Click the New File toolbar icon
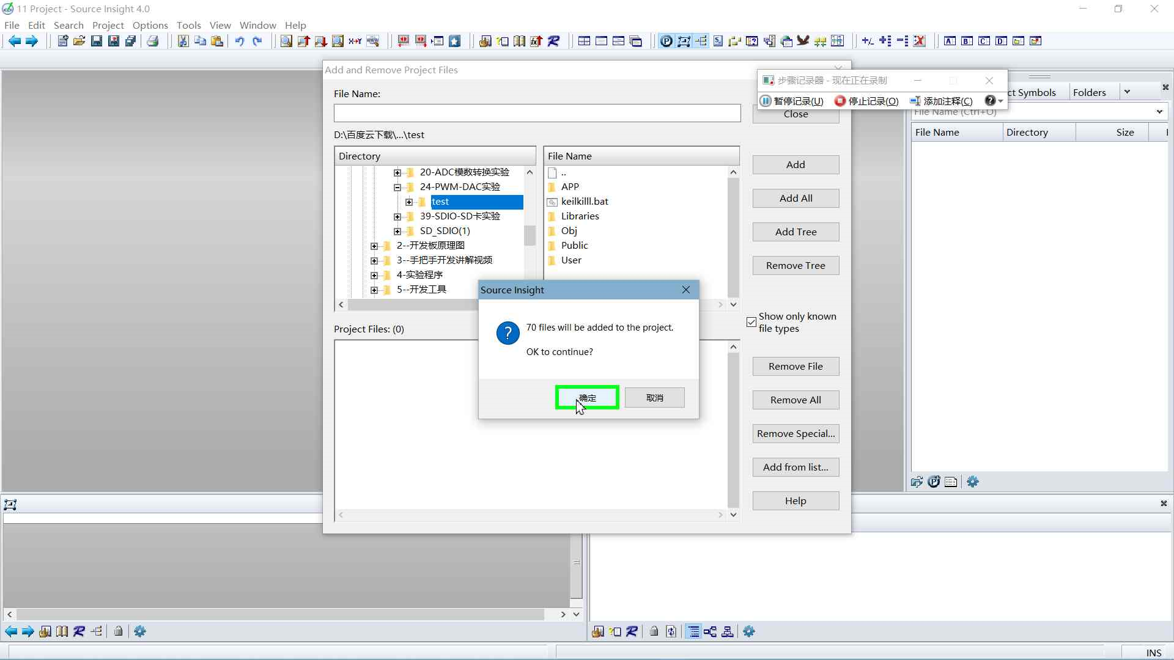 tap(62, 41)
